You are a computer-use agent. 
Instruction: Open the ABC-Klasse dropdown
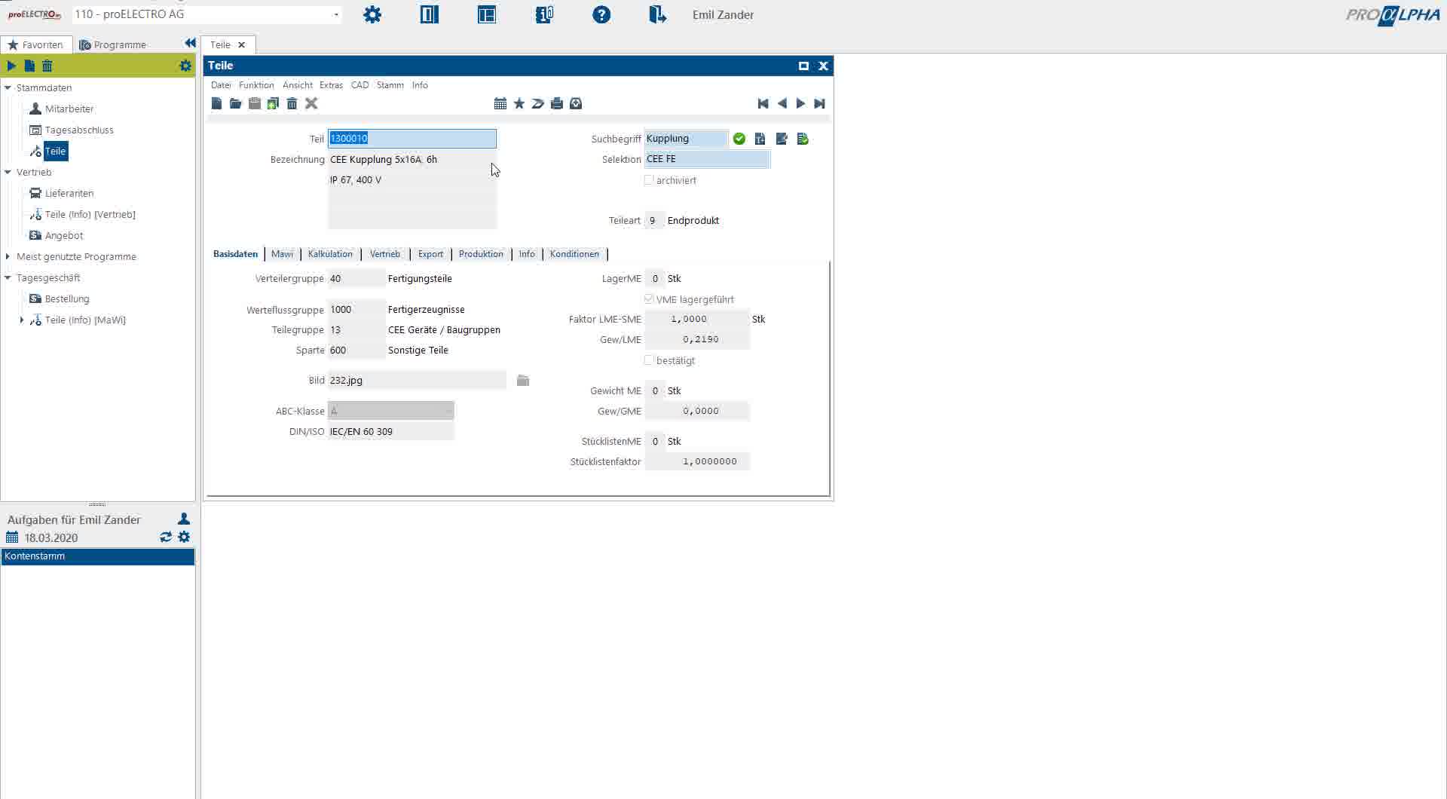pos(391,411)
